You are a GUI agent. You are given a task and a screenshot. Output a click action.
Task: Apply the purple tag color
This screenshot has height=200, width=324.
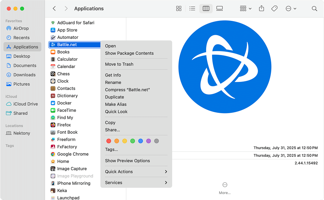pyautogui.click(x=149, y=141)
